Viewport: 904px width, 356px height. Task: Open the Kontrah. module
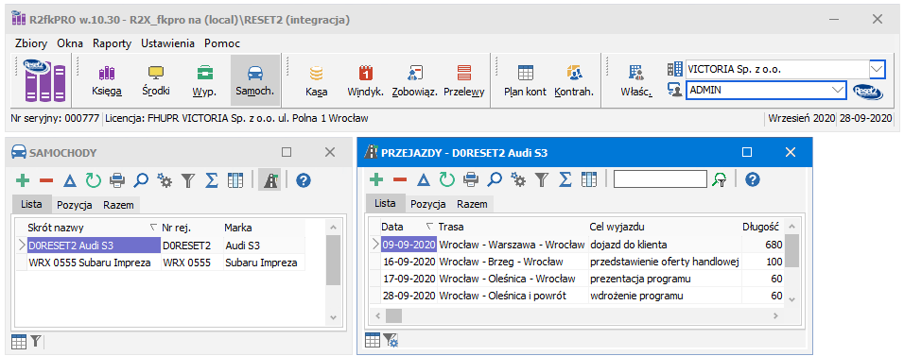[x=574, y=80]
